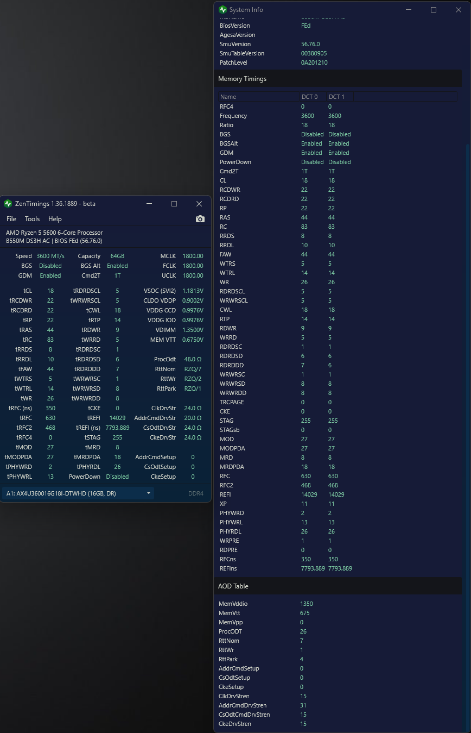471x733 pixels.
Task: Expand the A1 memory module dropdown
Action: tap(148, 493)
